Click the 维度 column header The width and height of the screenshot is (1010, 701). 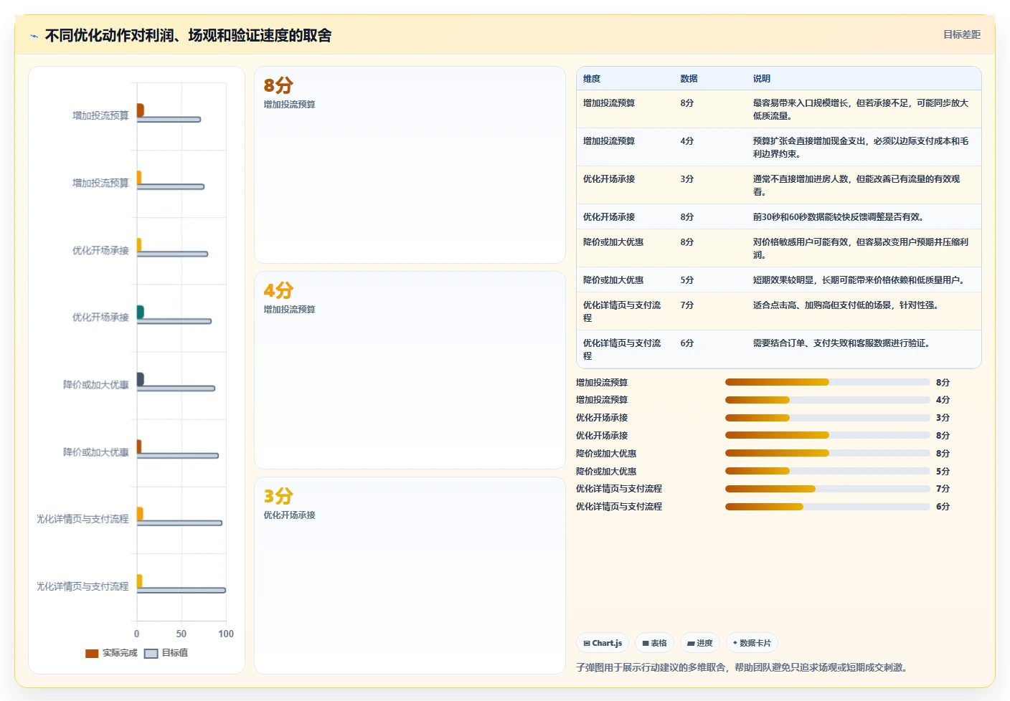point(592,79)
